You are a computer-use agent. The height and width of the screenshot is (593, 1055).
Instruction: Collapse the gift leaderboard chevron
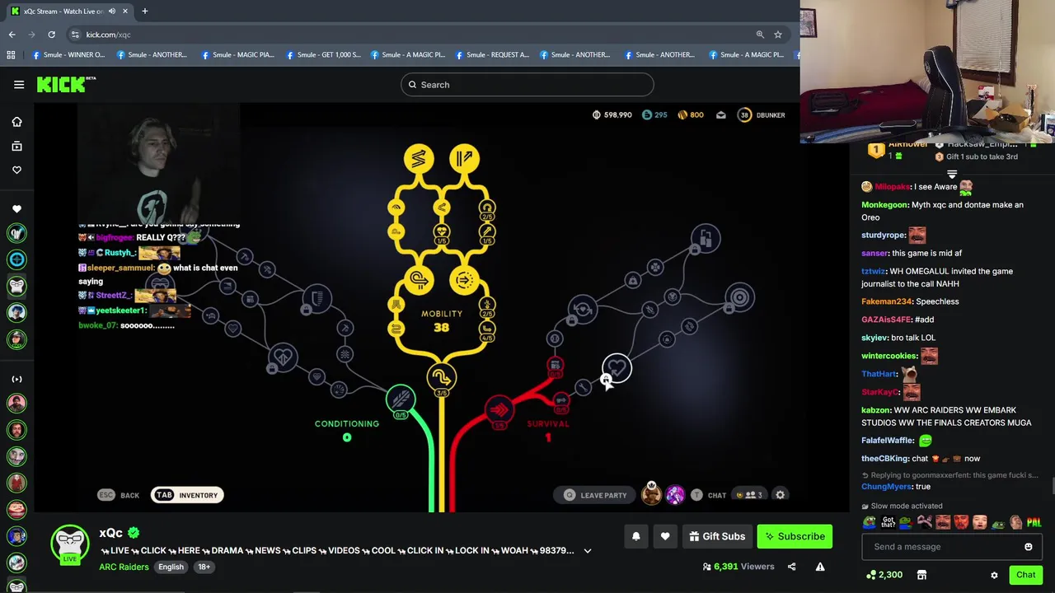pos(952,174)
